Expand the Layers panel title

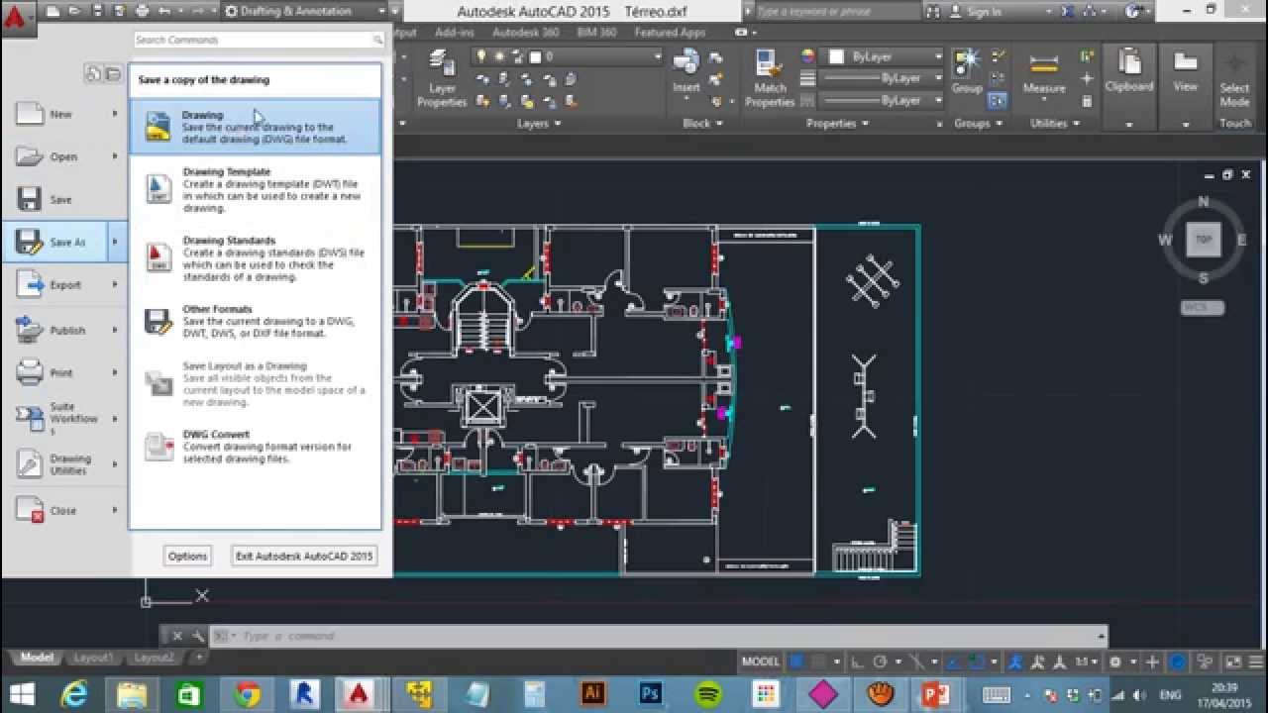(x=539, y=124)
